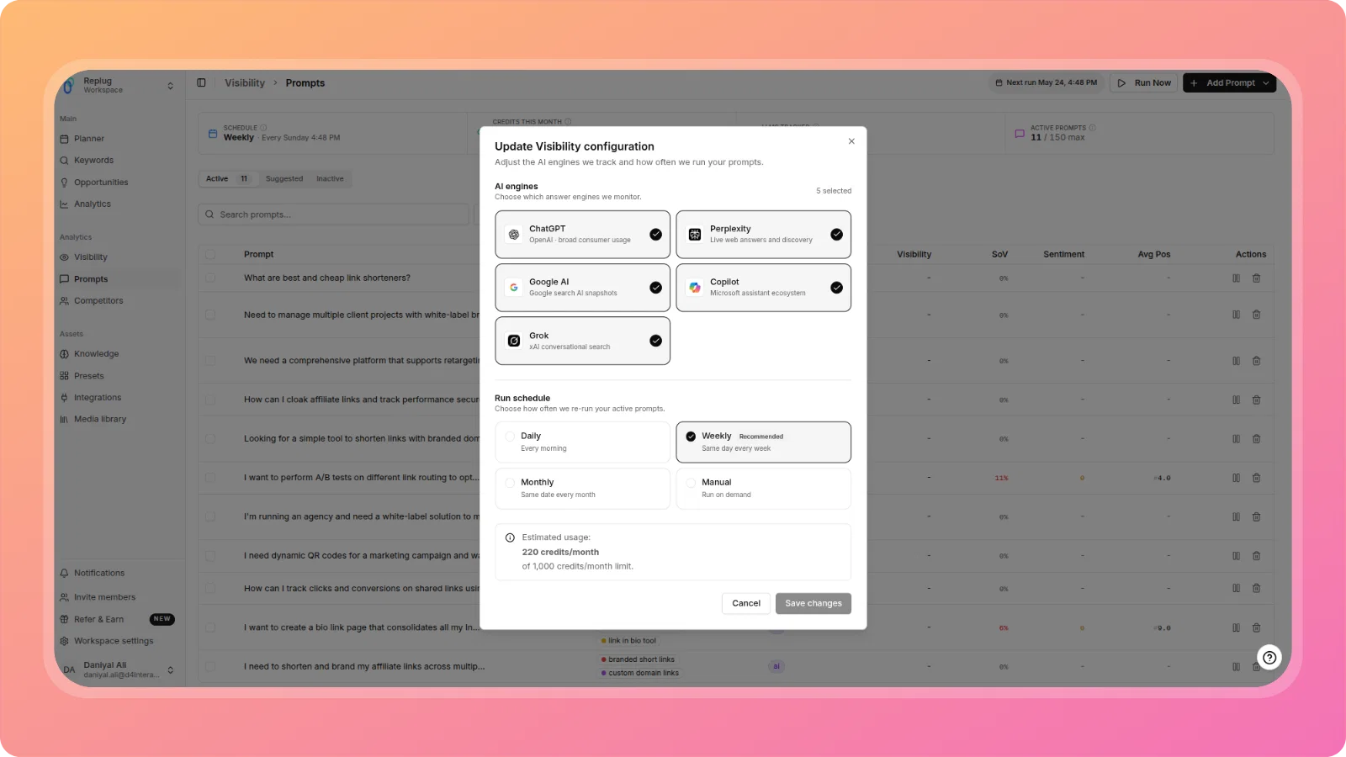Image resolution: width=1346 pixels, height=757 pixels.
Task: Select the Monthly run schedule
Action: 582,489
